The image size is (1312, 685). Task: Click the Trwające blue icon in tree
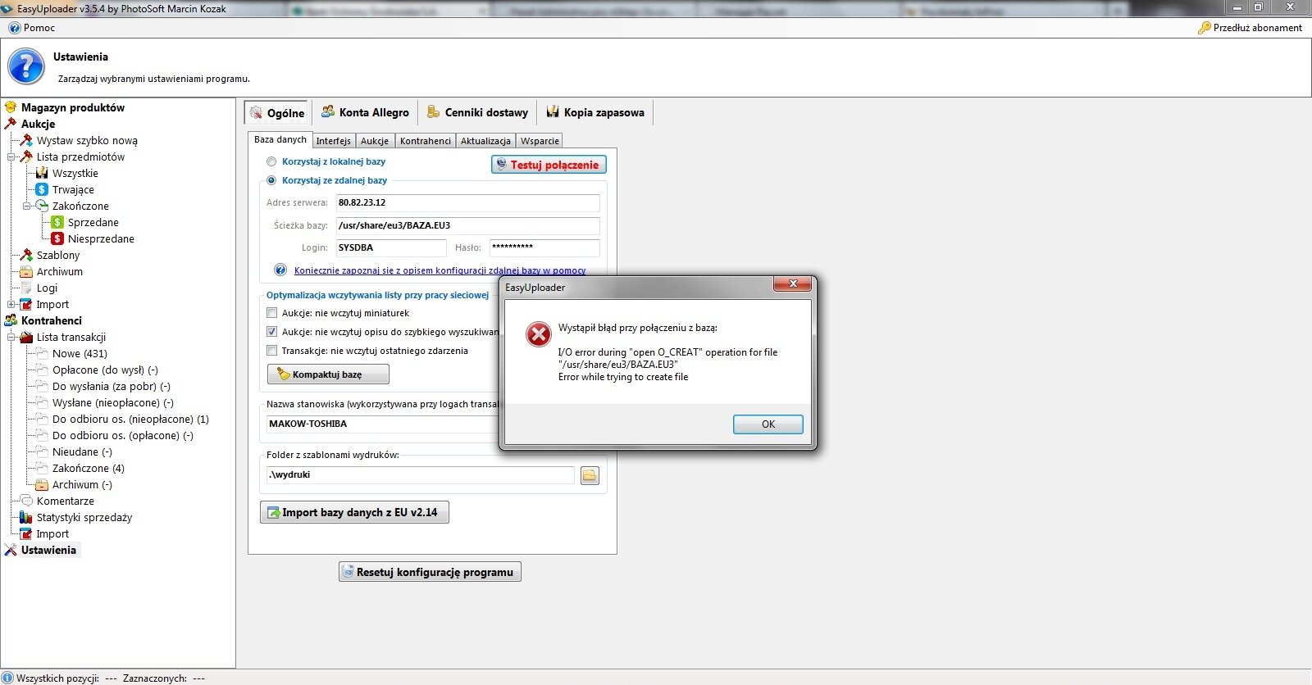[42, 189]
